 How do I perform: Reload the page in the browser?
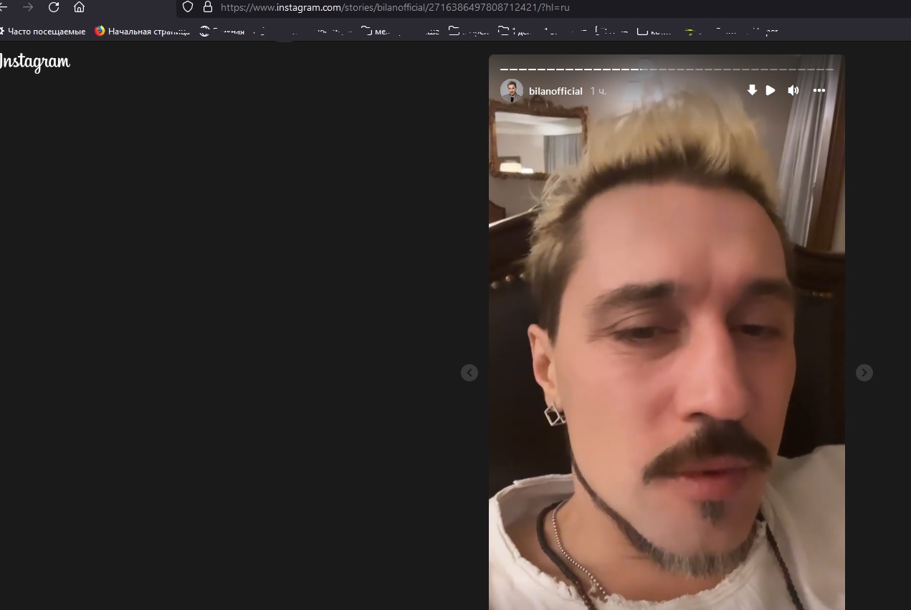pos(54,7)
